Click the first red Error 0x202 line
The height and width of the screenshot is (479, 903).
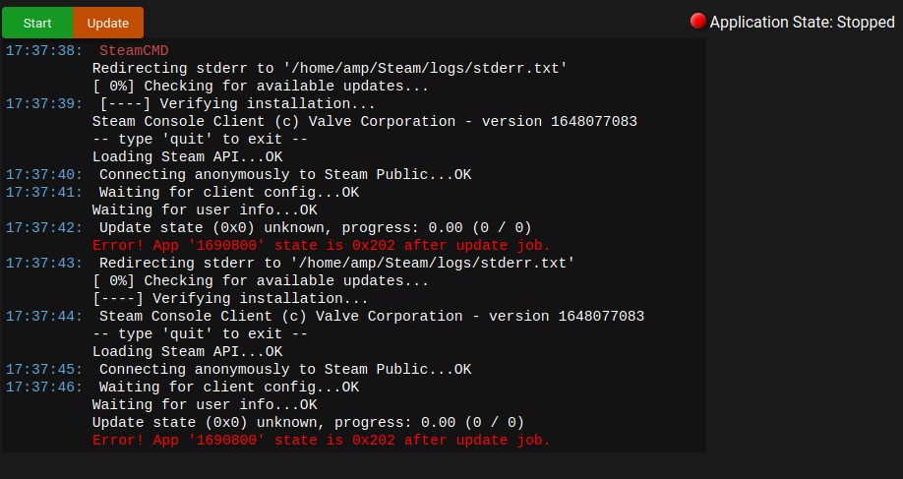(x=322, y=245)
